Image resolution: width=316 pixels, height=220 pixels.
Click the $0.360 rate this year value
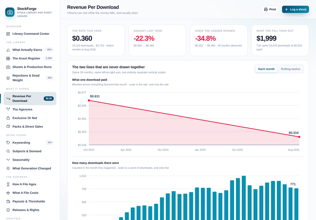82,38
